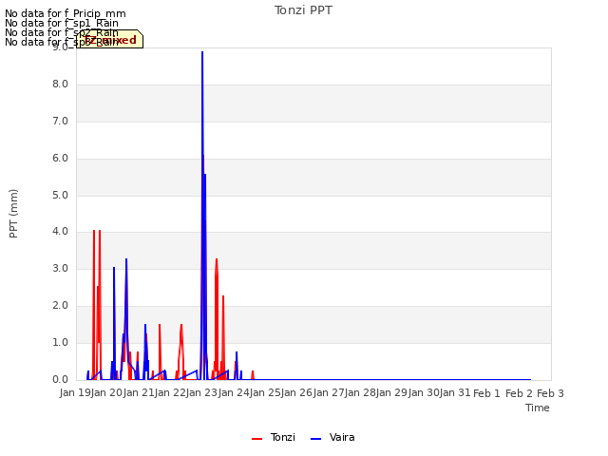Click the tallest blue Vaira peak near 9 mm
Viewport: 608px width, 456px height.
pos(202,52)
